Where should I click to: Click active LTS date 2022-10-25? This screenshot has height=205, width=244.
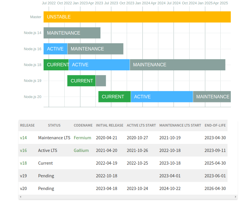[137, 163]
